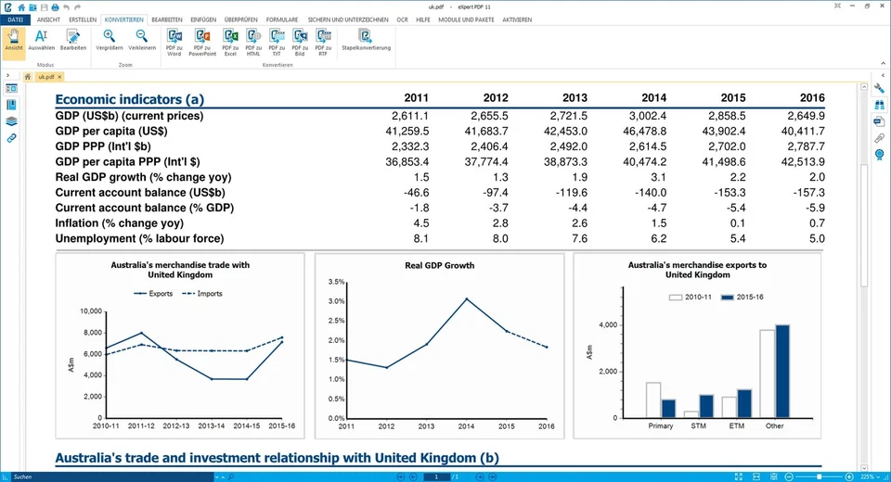Viewport: 891px width, 482px height.
Task: Click the PDF zu Word conversion icon
Action: click(174, 40)
